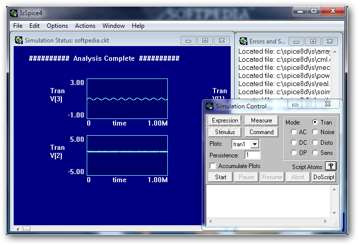Click 'Located file: c:\spice8d\is\array' line
Image resolution: width=358 pixels, height=245 pixels.
coord(284,52)
